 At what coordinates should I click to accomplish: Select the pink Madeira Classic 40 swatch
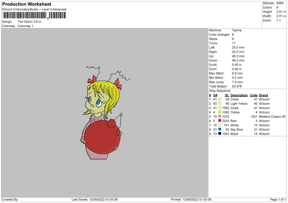[220, 116]
